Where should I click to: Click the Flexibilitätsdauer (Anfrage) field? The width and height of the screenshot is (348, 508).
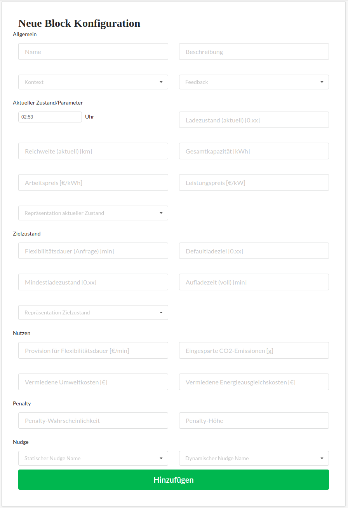pos(93,251)
